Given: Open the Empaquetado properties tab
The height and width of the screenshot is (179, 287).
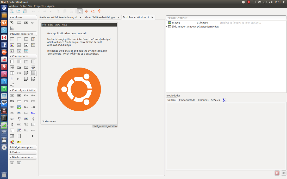Looking at the screenshot, I should [x=187, y=100].
